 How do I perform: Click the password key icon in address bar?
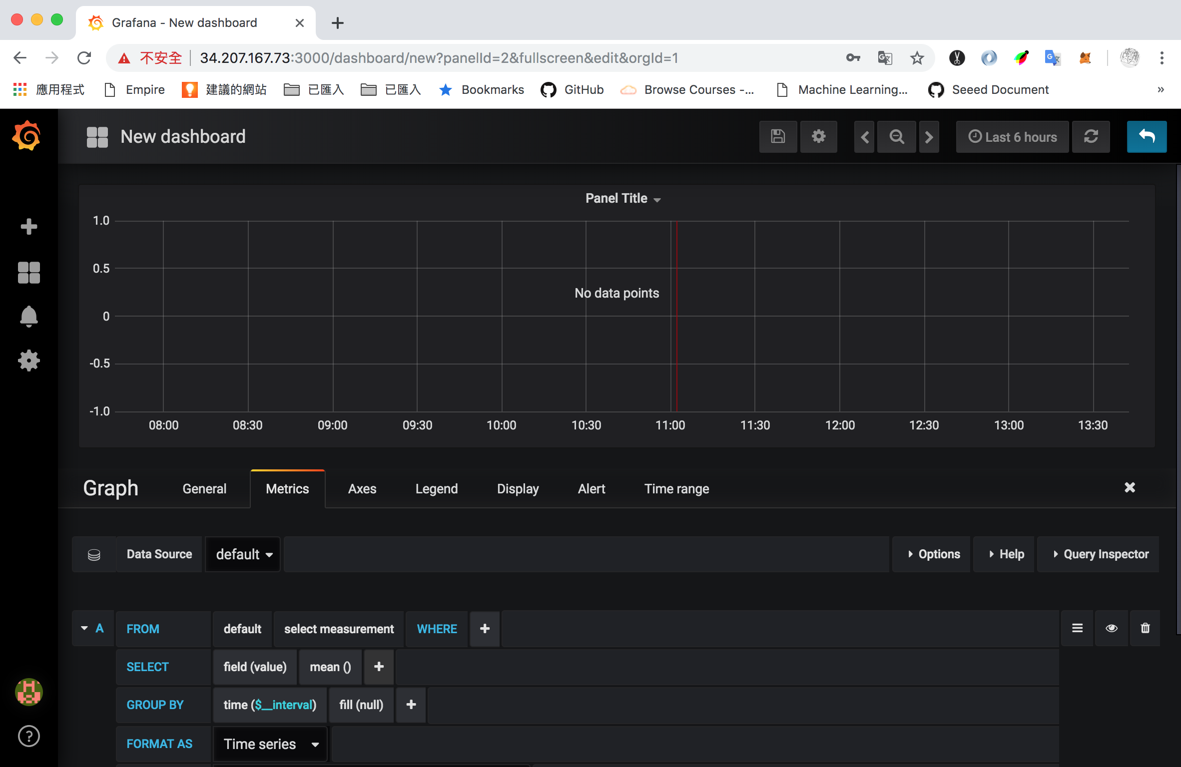click(x=853, y=58)
